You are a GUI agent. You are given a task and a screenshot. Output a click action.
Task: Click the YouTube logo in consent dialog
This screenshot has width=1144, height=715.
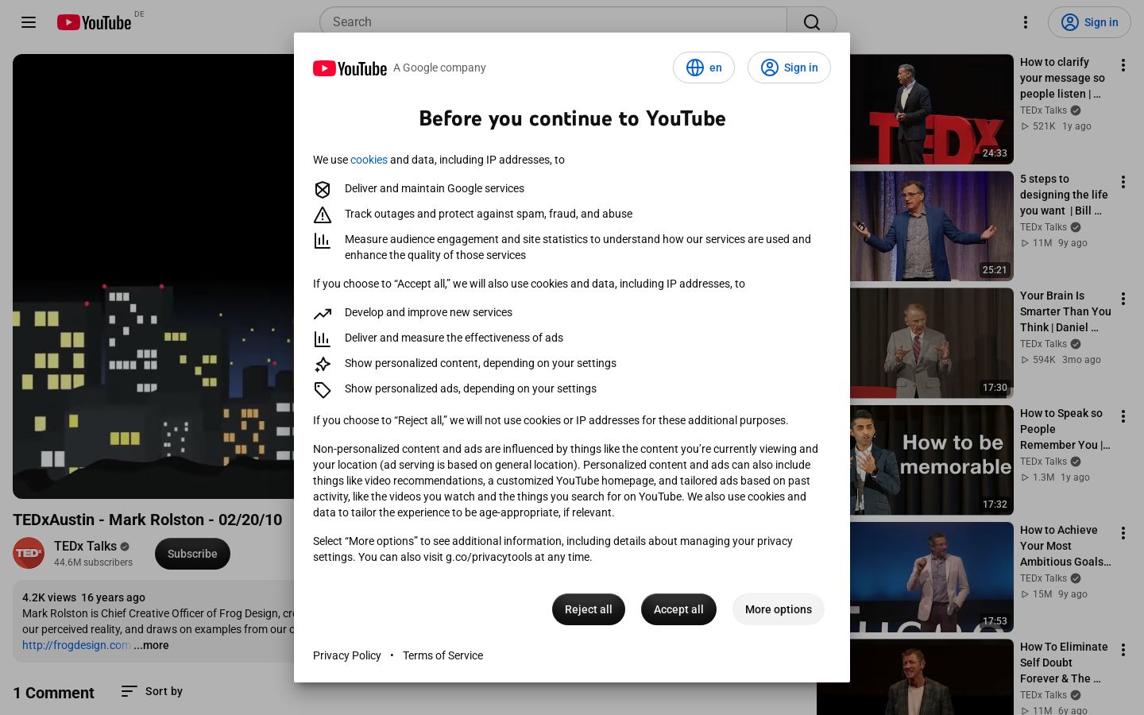coord(350,68)
